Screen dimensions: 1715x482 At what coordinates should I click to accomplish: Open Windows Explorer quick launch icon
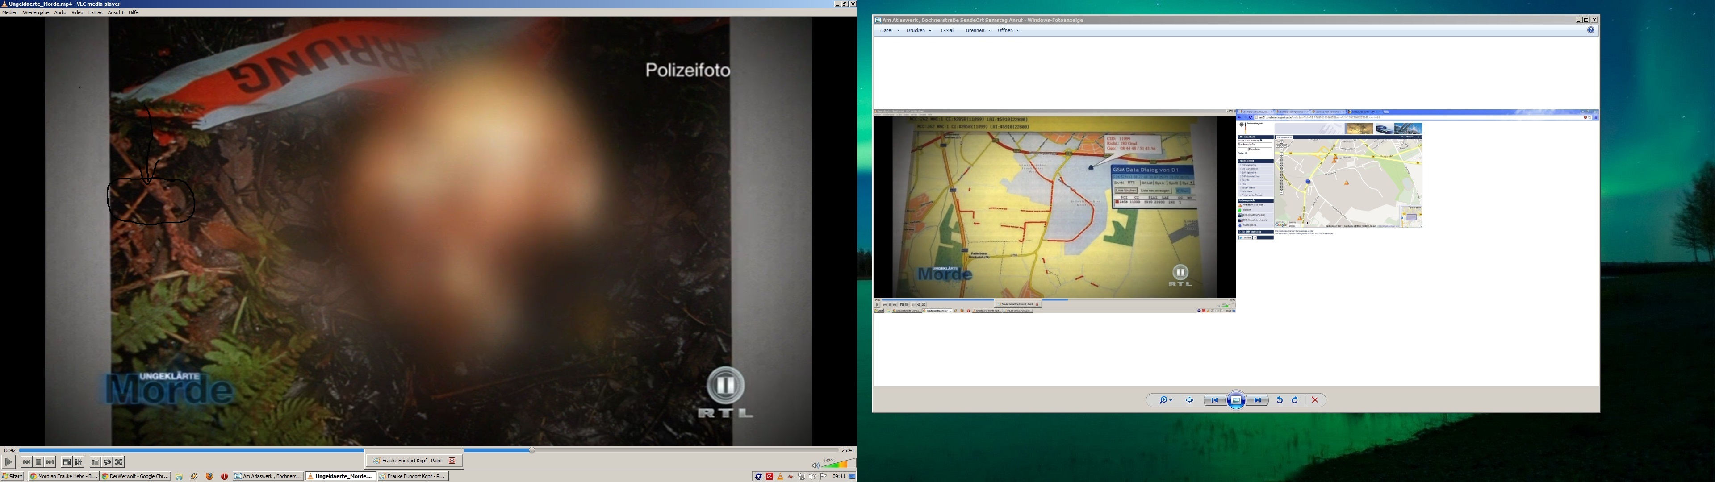click(x=179, y=476)
